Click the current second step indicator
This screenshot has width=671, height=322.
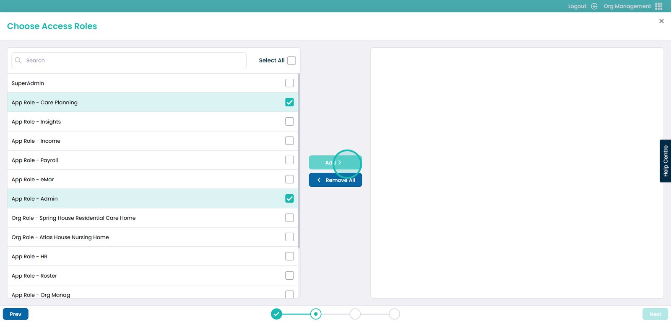(316, 314)
